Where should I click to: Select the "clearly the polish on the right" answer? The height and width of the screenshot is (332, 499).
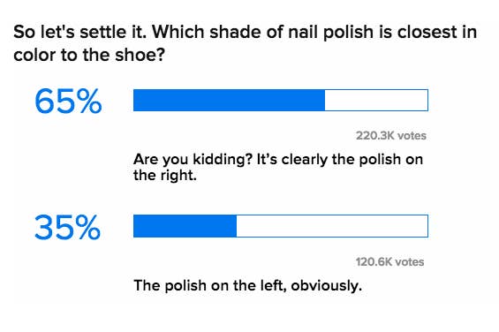[x=278, y=167]
